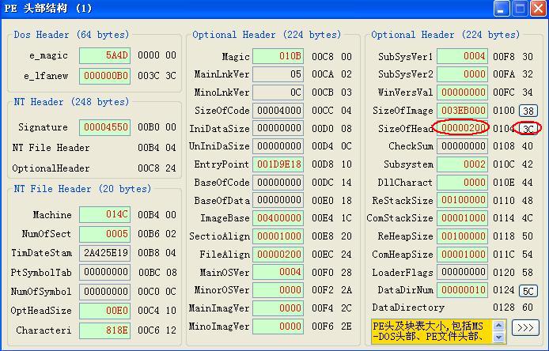
Task: Click the 3C offset button for SizeOfHead
Action: (528, 129)
